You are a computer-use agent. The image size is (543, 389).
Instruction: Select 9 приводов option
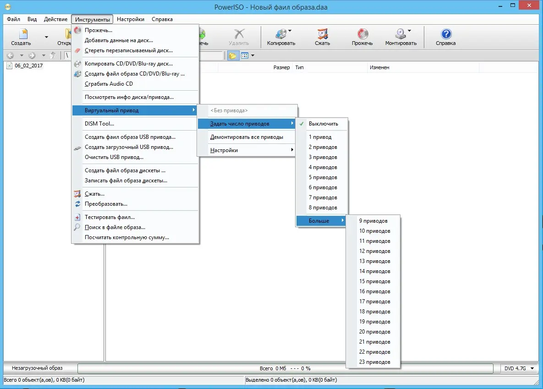click(373, 221)
